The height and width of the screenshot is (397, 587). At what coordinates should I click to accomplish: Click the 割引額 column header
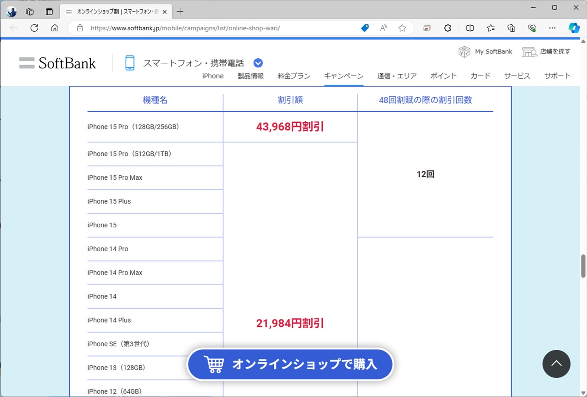click(290, 100)
